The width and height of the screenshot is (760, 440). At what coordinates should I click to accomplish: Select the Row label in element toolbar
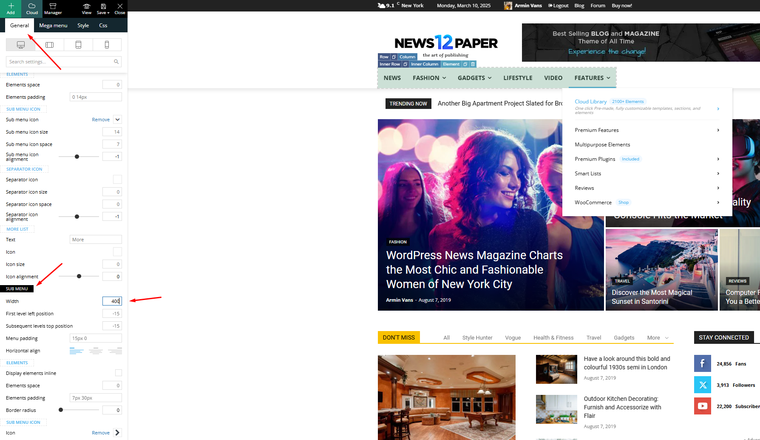tap(384, 57)
